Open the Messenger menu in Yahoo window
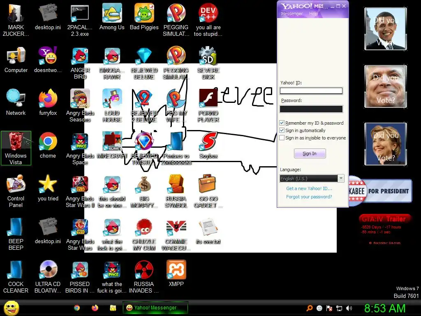421x316 pixels. tap(292, 14)
